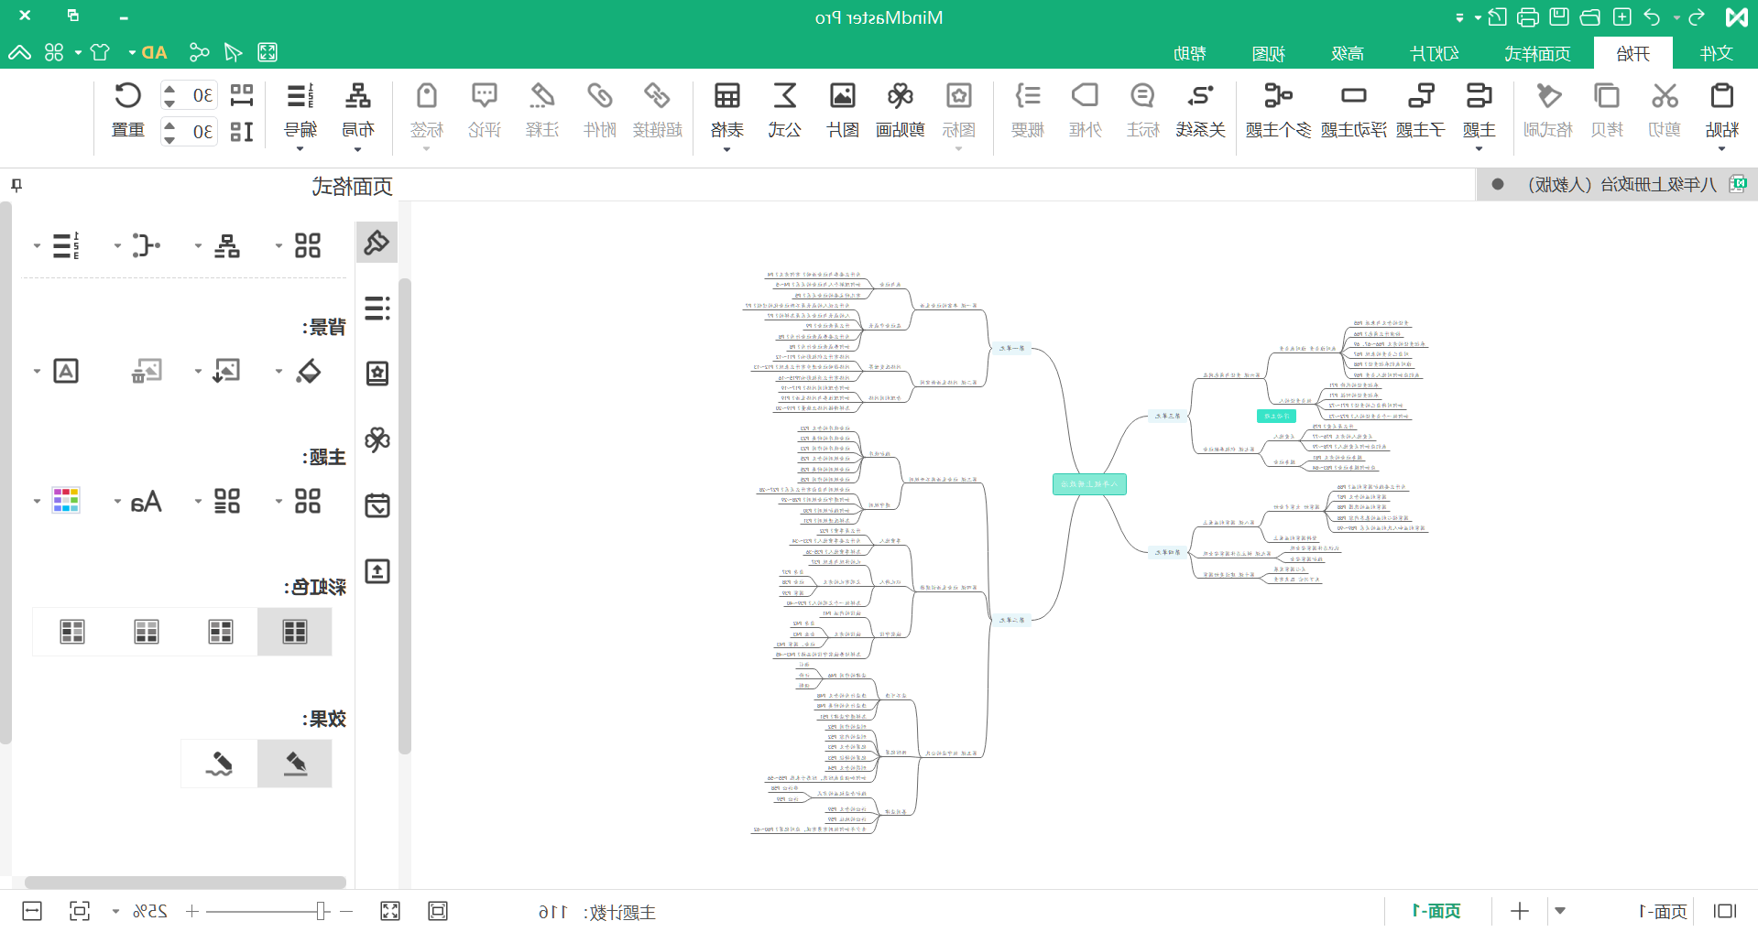Switch to Page Style (页面样式) tab
The image size is (1758, 932).
pyautogui.click(x=1537, y=53)
